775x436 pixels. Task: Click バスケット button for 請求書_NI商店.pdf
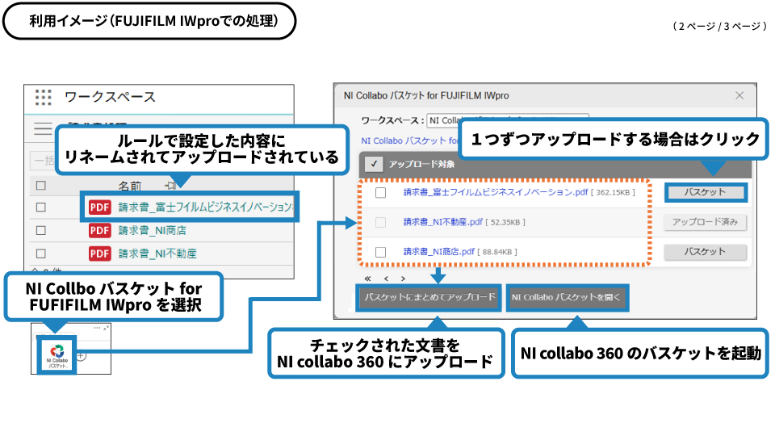705,252
